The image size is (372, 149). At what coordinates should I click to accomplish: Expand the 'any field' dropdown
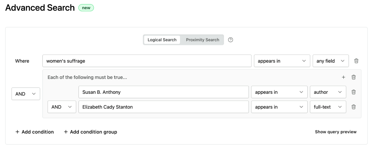pos(330,61)
